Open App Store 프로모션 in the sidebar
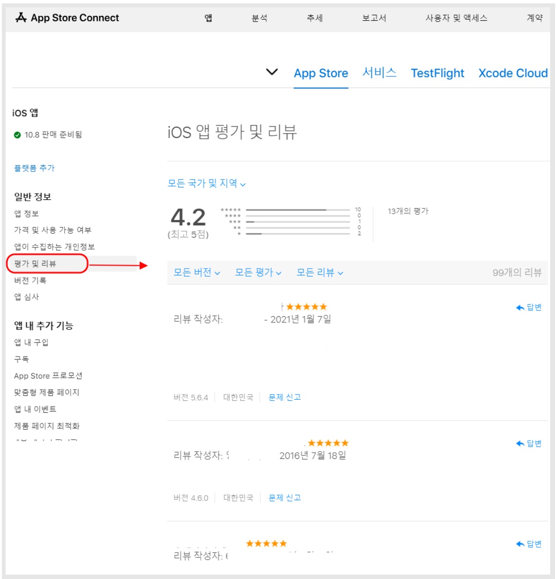Screen dimensions: 556x579 (48, 376)
